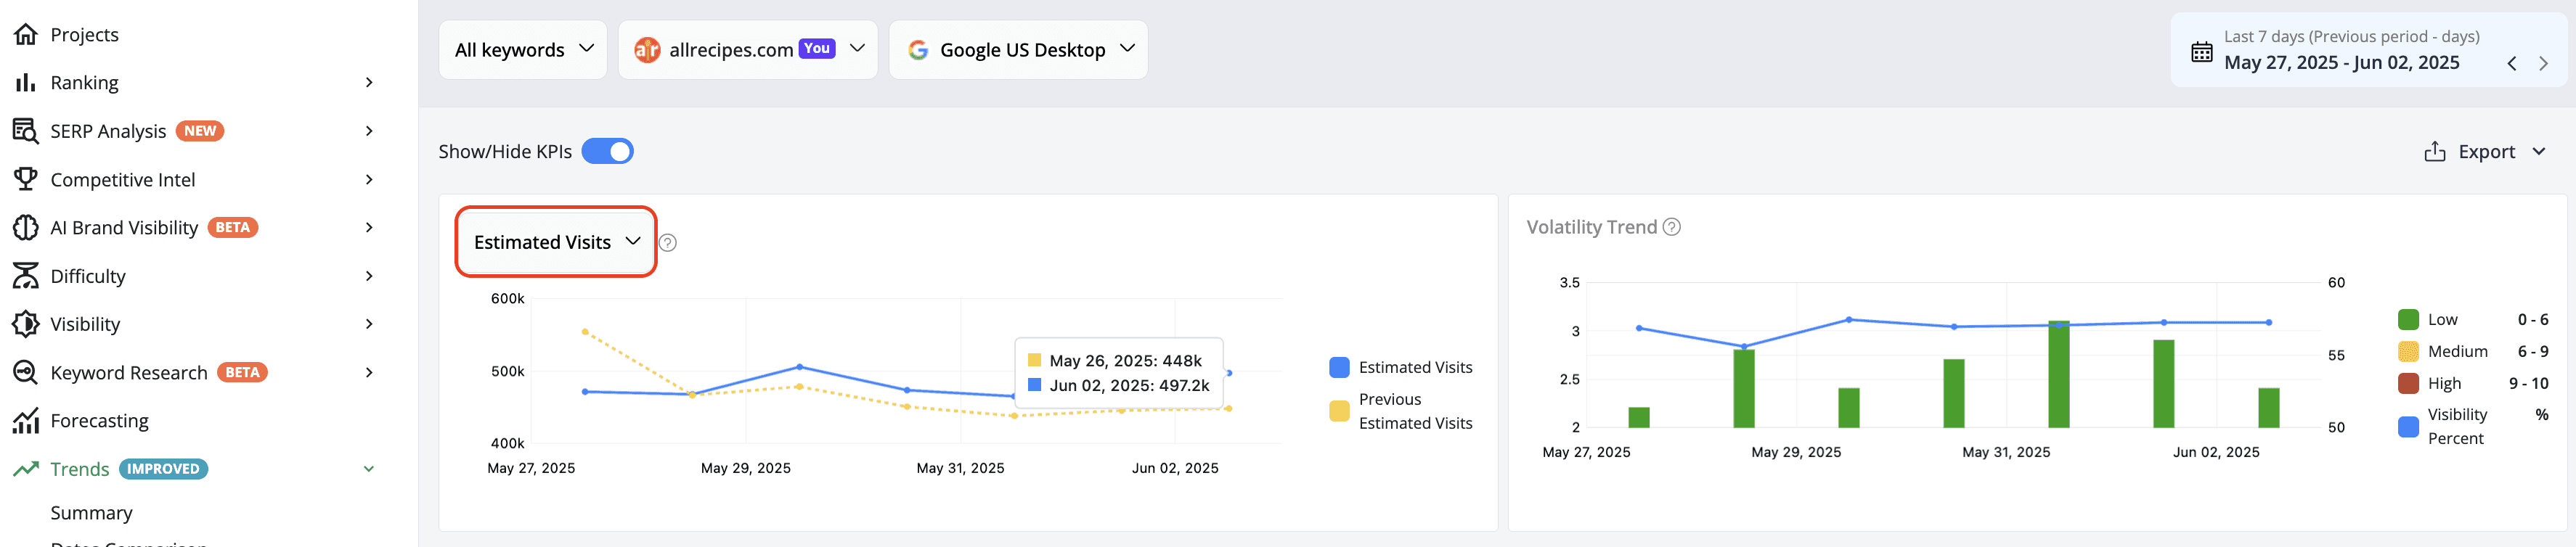The width and height of the screenshot is (2576, 547).
Task: Open the Estimated Visits metric dropdown
Action: click(556, 242)
